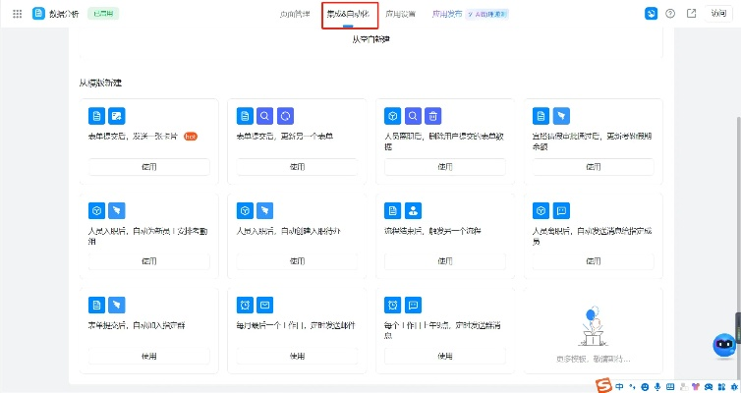Click the trash icon on third template card
This screenshot has height=393, width=741.
point(433,115)
